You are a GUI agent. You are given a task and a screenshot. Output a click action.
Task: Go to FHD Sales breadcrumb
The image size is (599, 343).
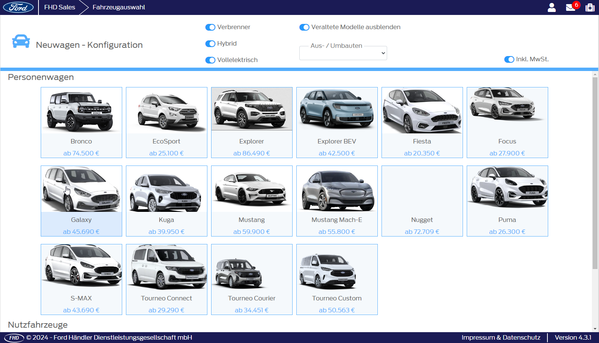click(60, 7)
